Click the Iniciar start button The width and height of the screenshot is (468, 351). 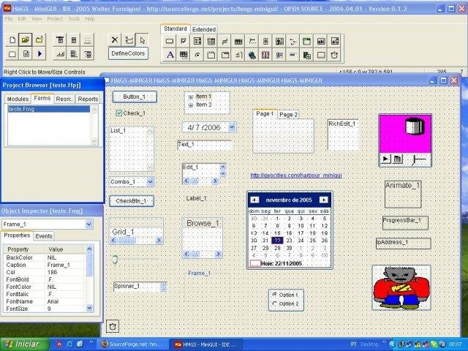23,344
